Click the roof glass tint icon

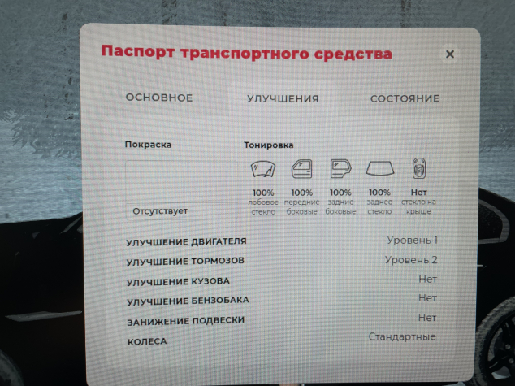coord(419,168)
